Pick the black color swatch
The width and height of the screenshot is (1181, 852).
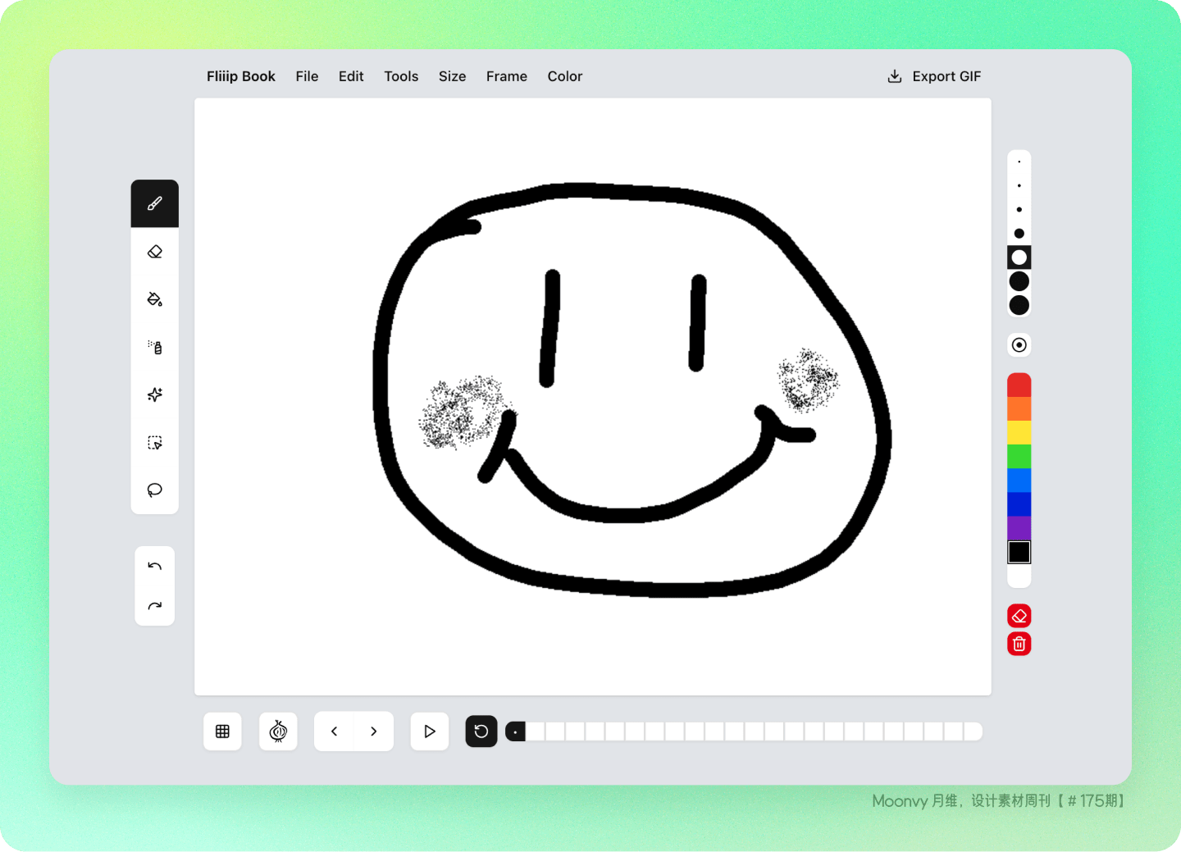point(1019,553)
